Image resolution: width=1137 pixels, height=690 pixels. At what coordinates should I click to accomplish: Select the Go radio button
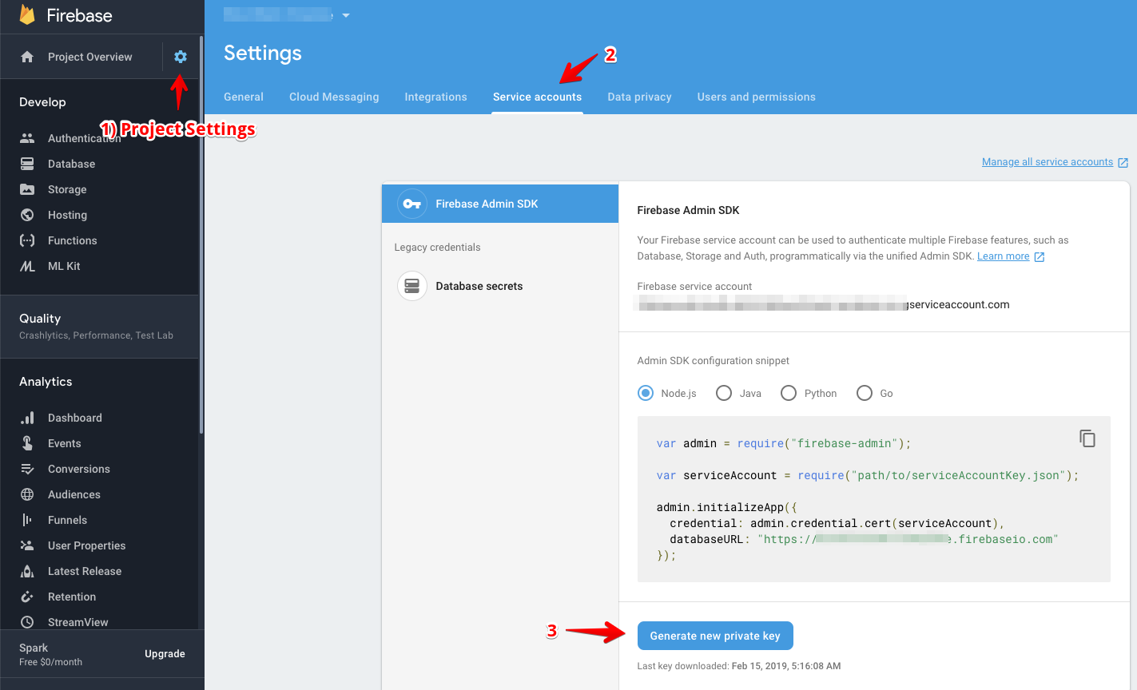[865, 393]
